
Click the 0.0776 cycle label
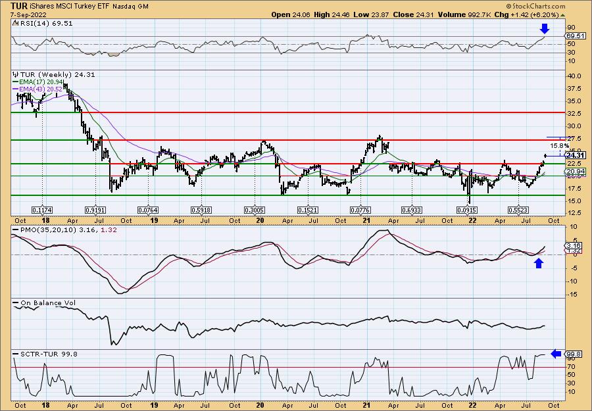point(360,210)
